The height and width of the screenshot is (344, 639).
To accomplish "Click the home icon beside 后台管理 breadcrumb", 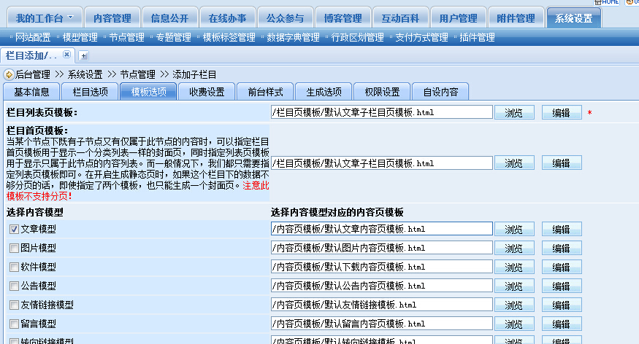I will coord(9,74).
